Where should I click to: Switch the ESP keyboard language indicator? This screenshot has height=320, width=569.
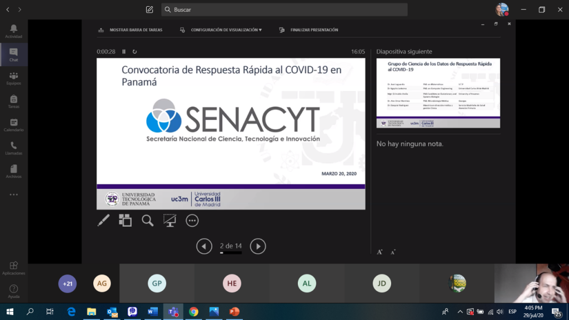coord(512,312)
